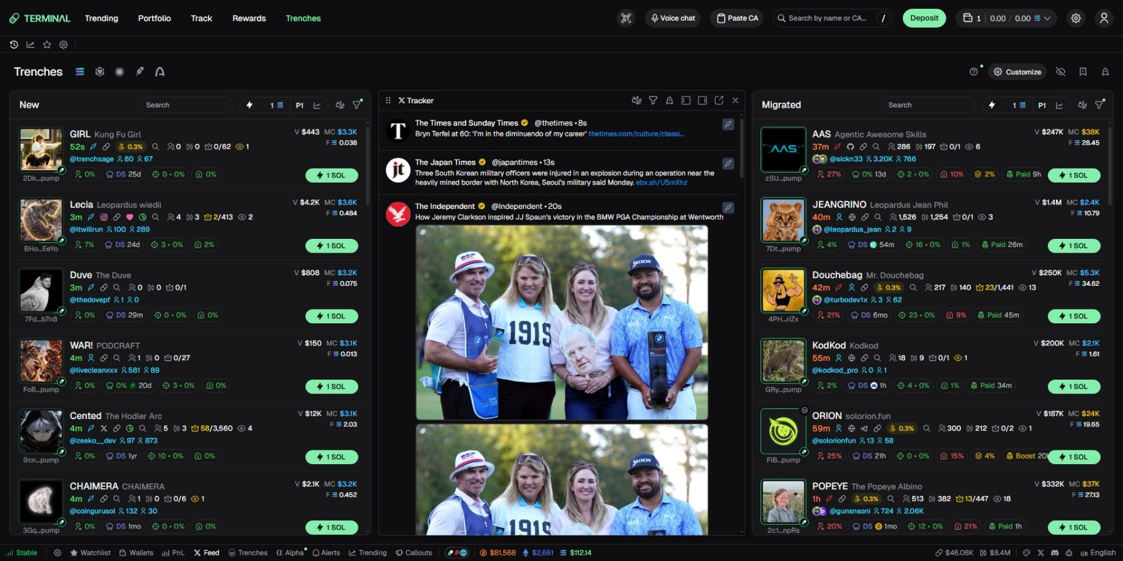
Task: Click the pop-out icon in X Tracker header
Action: (x=719, y=100)
